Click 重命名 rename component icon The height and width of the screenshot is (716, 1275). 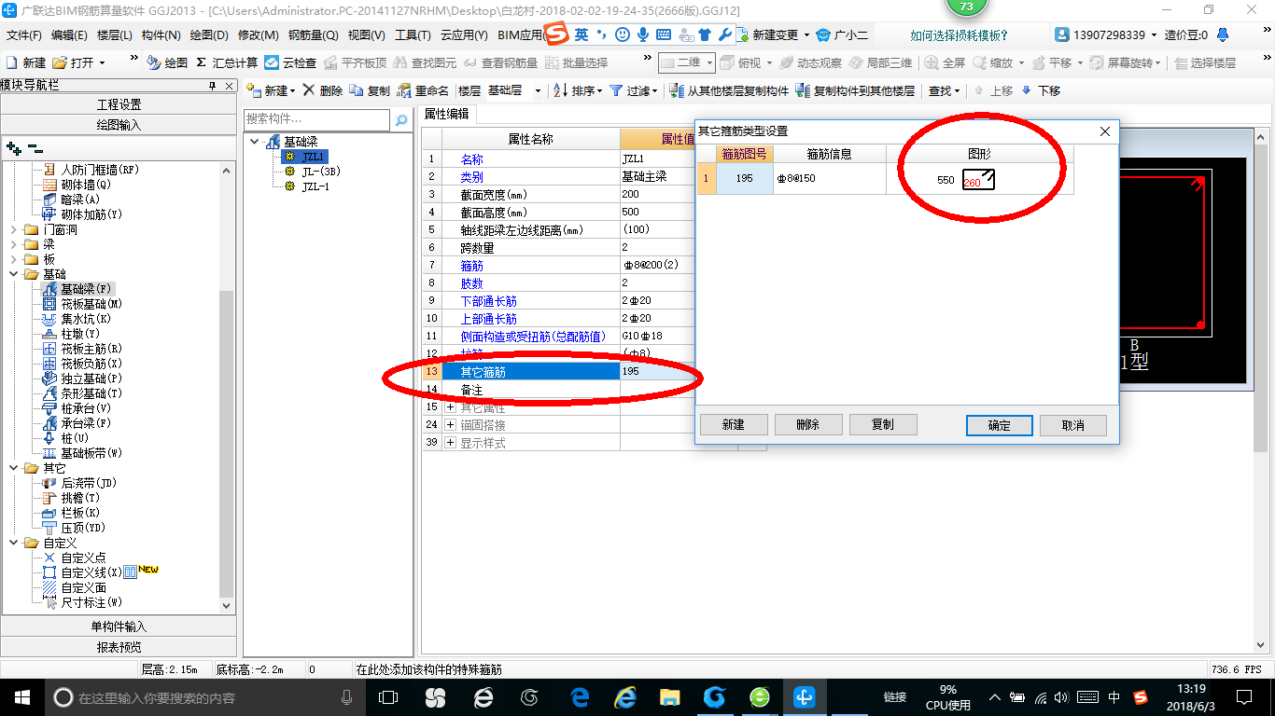click(423, 90)
